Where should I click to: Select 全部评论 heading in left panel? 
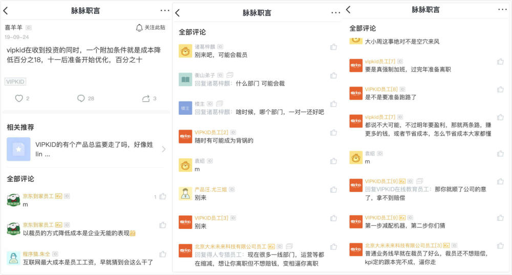pos(20,179)
